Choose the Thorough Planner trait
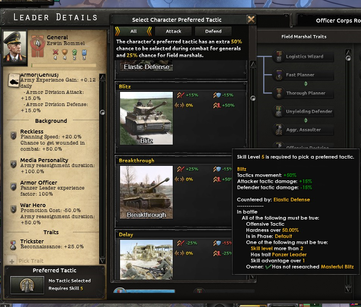The width and height of the screenshot is (361, 307). click(303, 93)
